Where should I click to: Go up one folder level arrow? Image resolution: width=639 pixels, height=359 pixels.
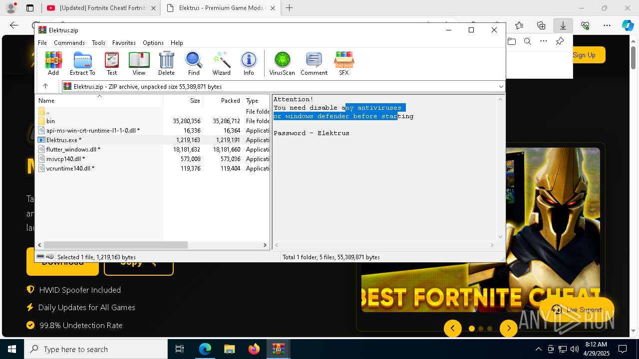click(45, 86)
